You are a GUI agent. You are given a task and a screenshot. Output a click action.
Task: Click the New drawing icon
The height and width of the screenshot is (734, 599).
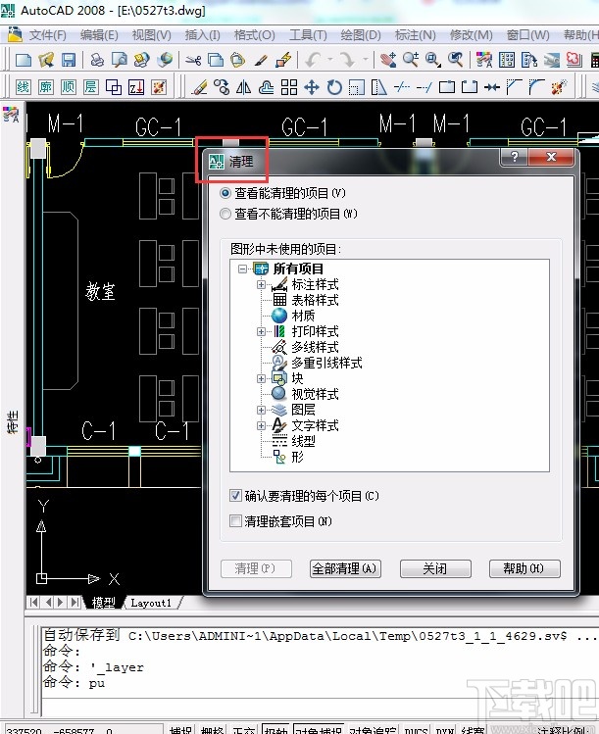click(24, 60)
